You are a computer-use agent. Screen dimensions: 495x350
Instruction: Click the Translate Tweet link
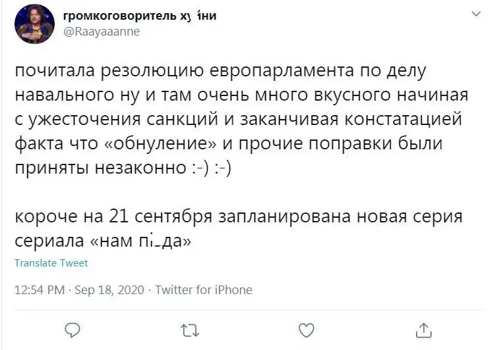(51, 263)
